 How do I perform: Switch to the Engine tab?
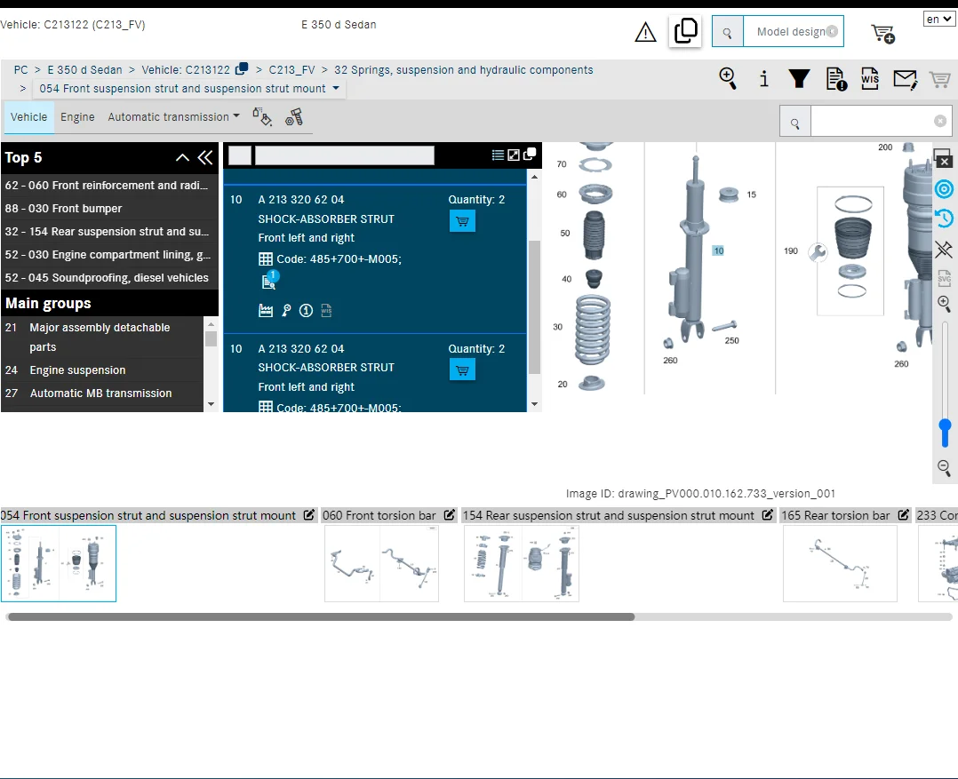pyautogui.click(x=77, y=116)
